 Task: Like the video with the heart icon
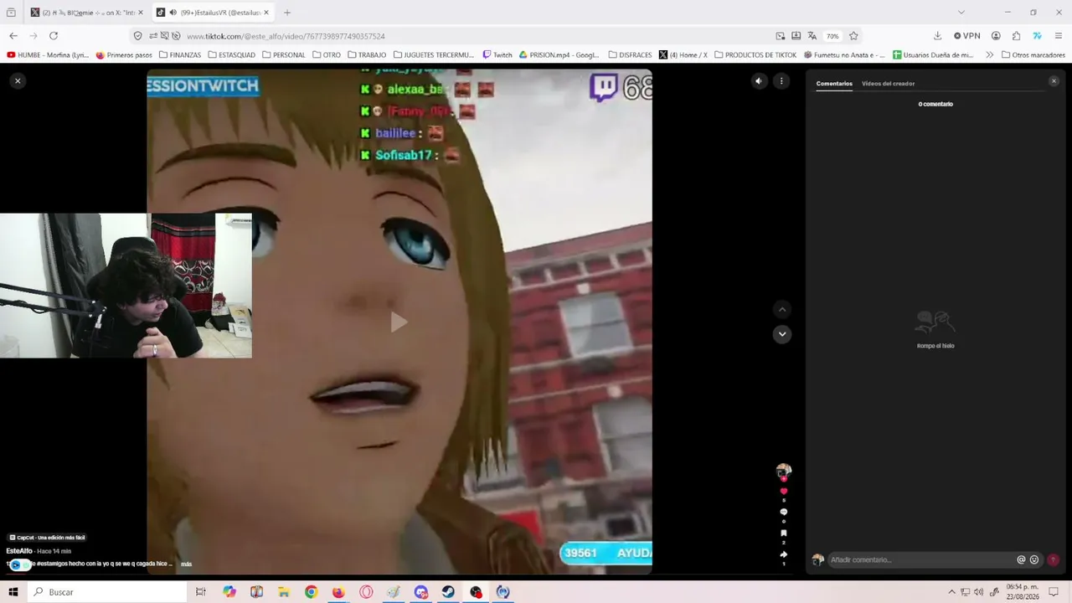pyautogui.click(x=784, y=492)
